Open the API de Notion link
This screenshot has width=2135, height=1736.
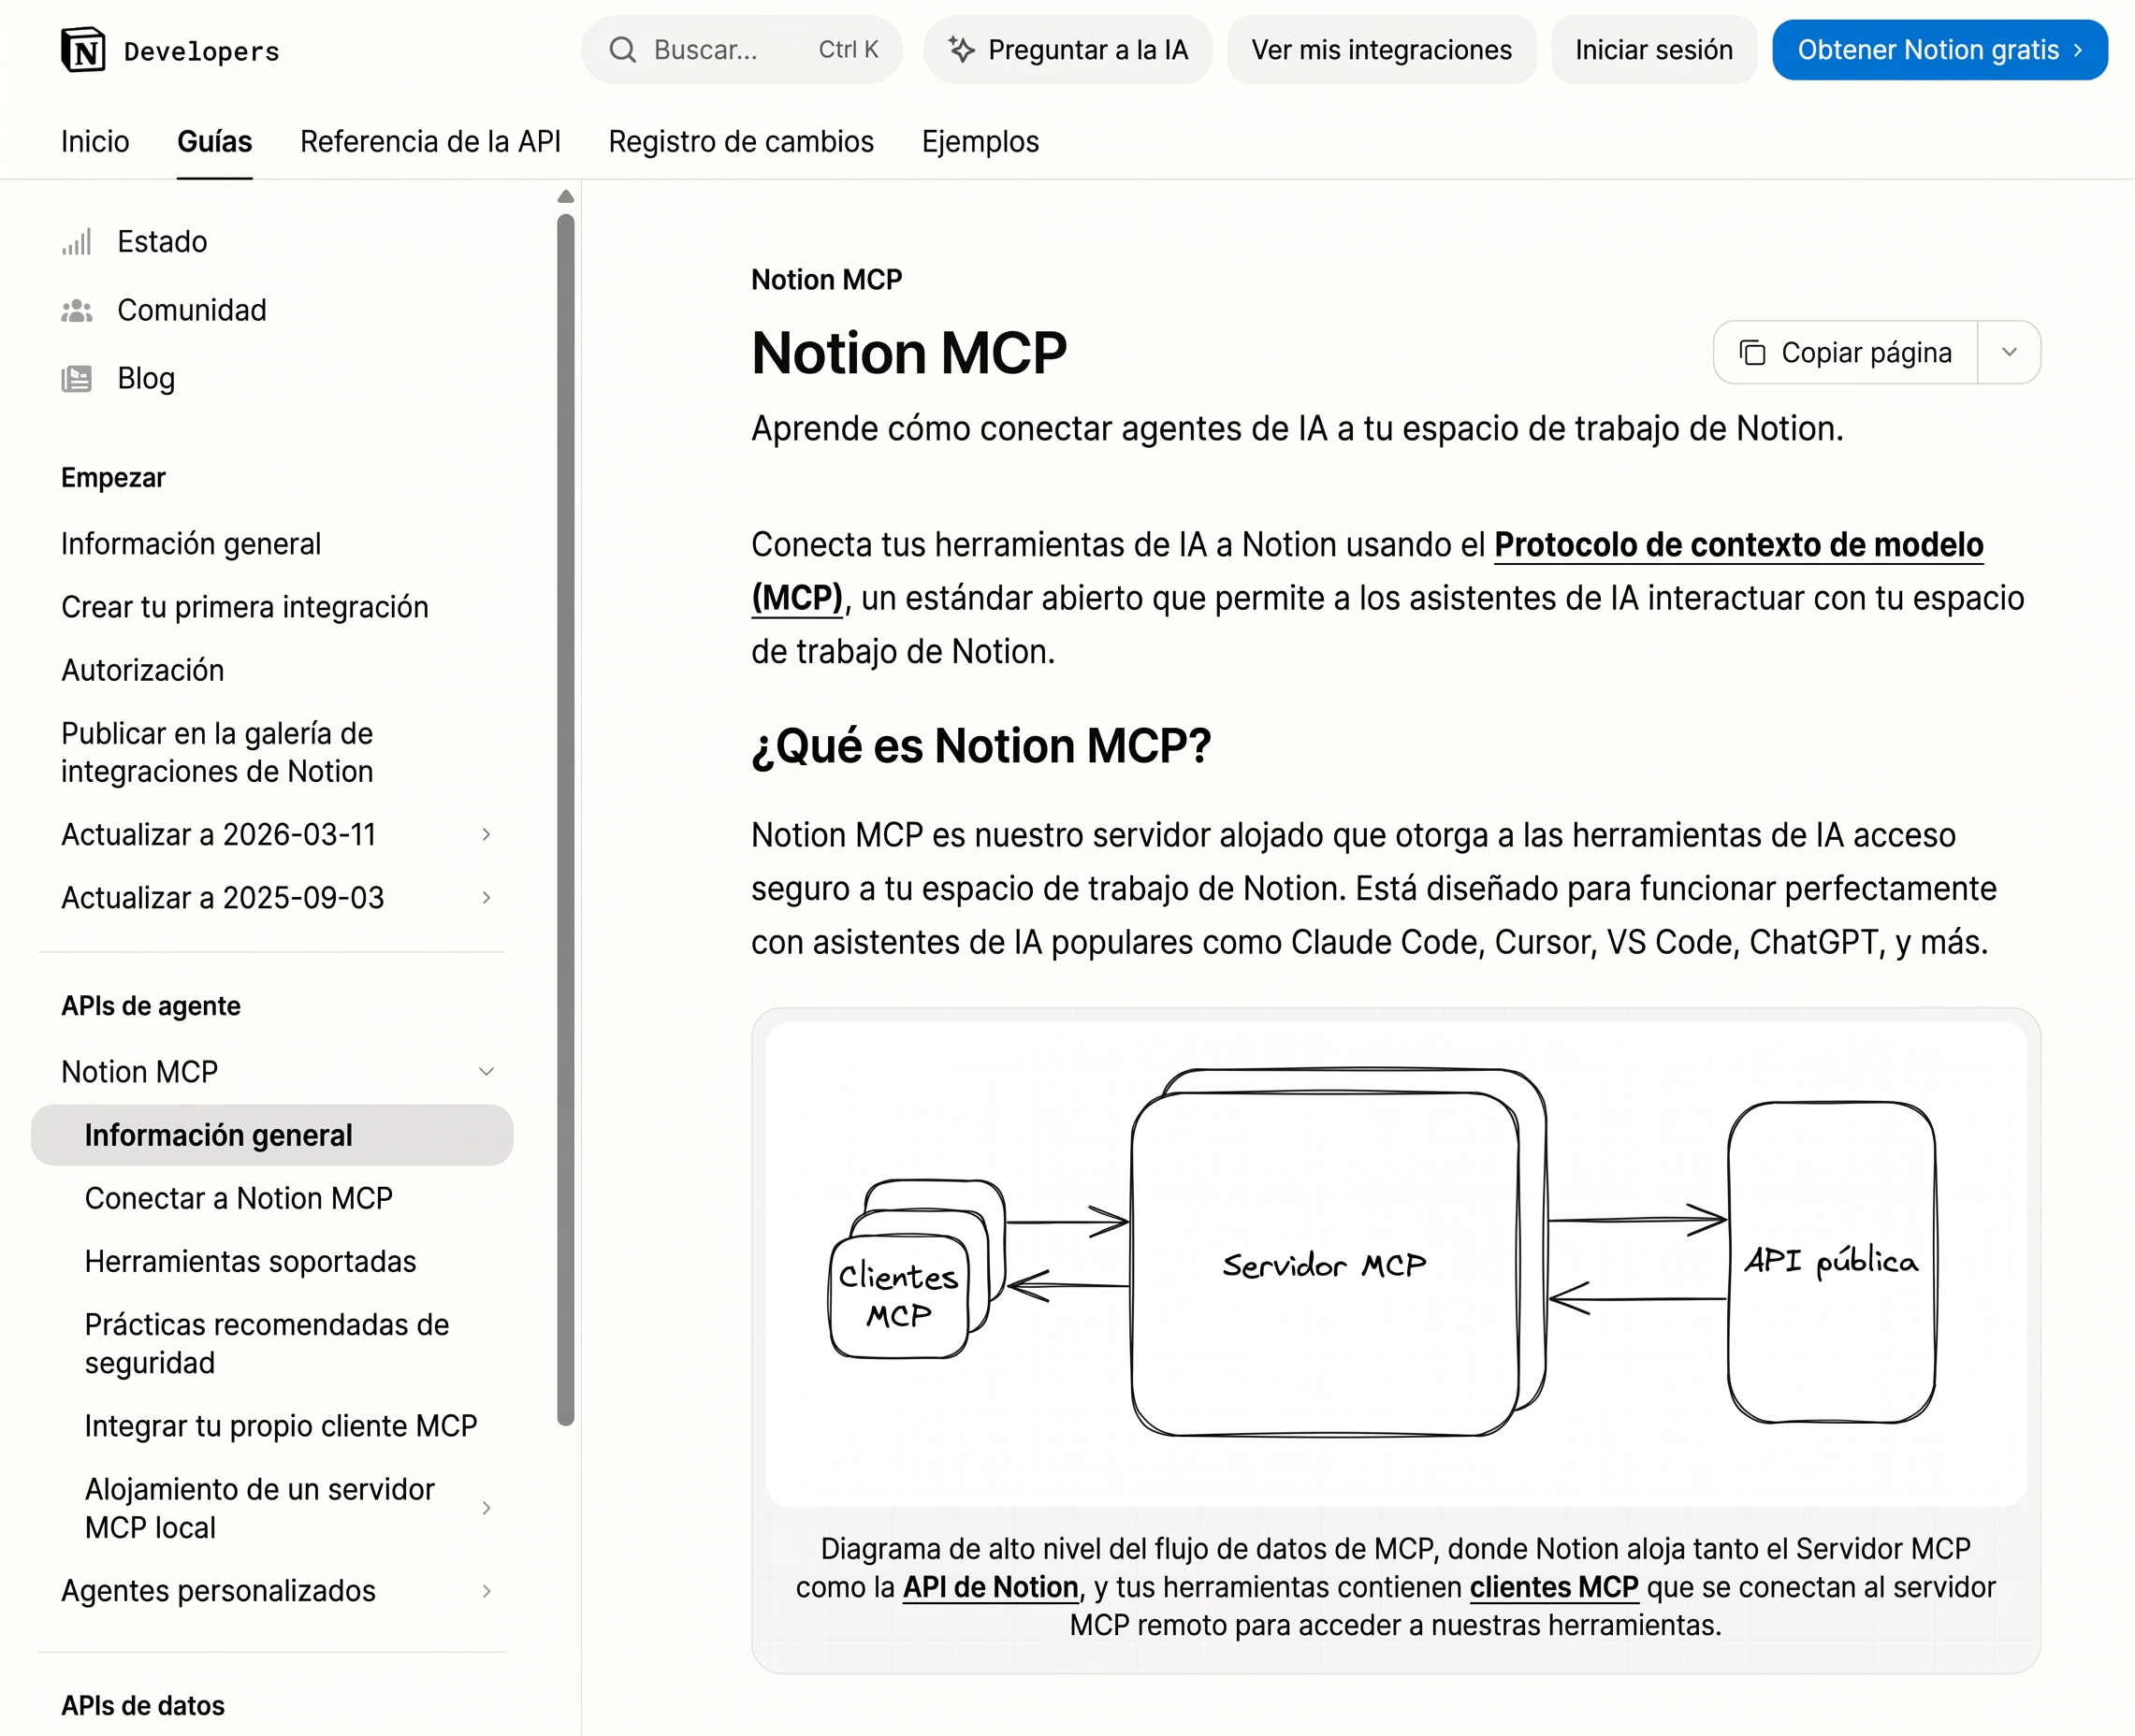(990, 1587)
